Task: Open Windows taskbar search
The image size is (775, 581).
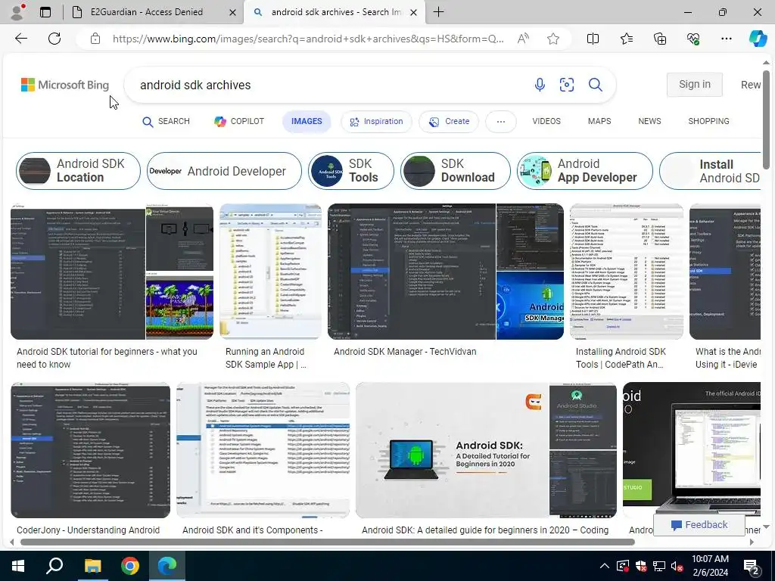Action: coord(54,566)
